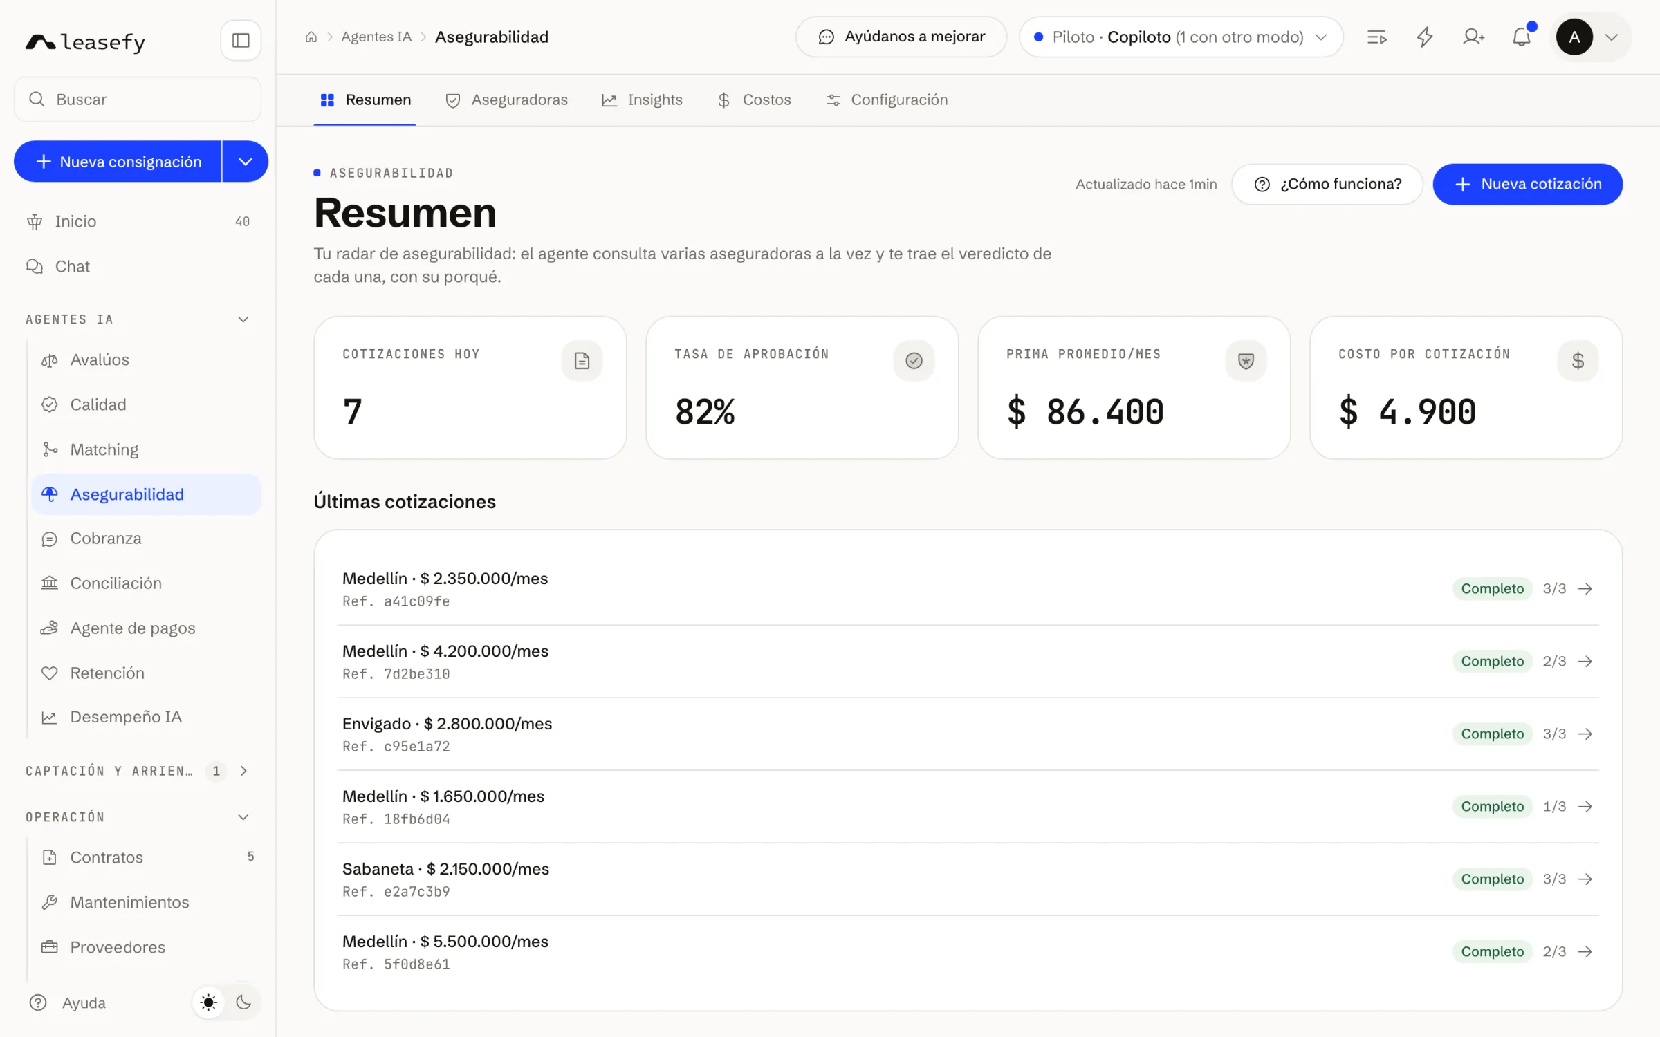
Task: Open Avalúos agent in sidebar
Action: pos(146,360)
